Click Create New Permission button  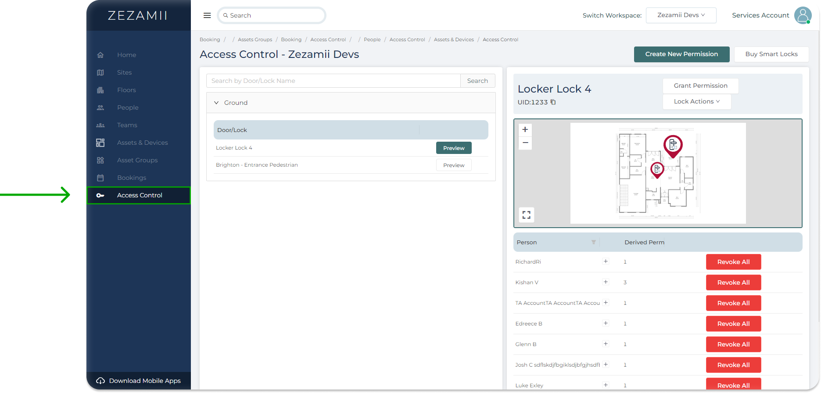coord(681,54)
